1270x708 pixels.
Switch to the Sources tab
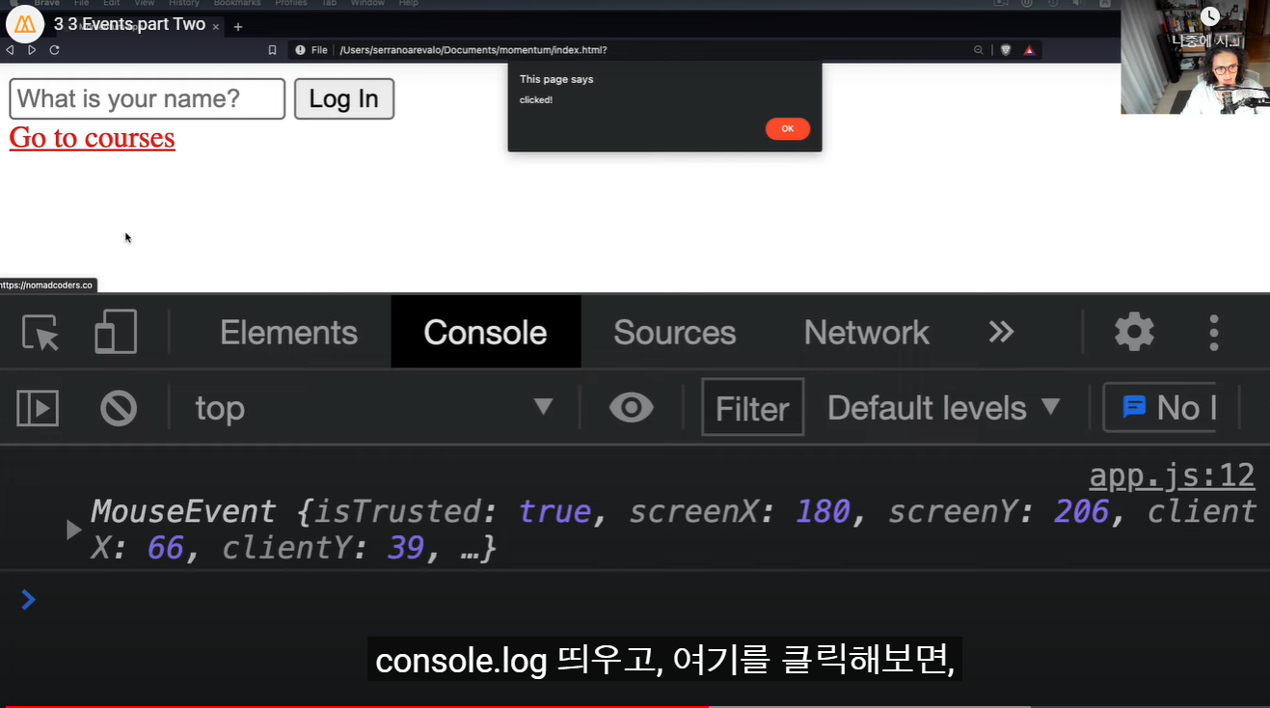click(x=674, y=333)
